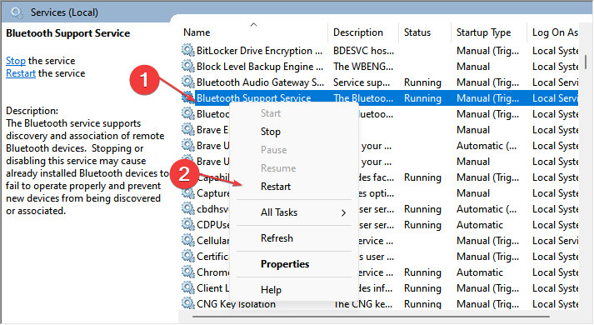
Task: Click the Client L service gear icon
Action: pyautogui.click(x=187, y=287)
